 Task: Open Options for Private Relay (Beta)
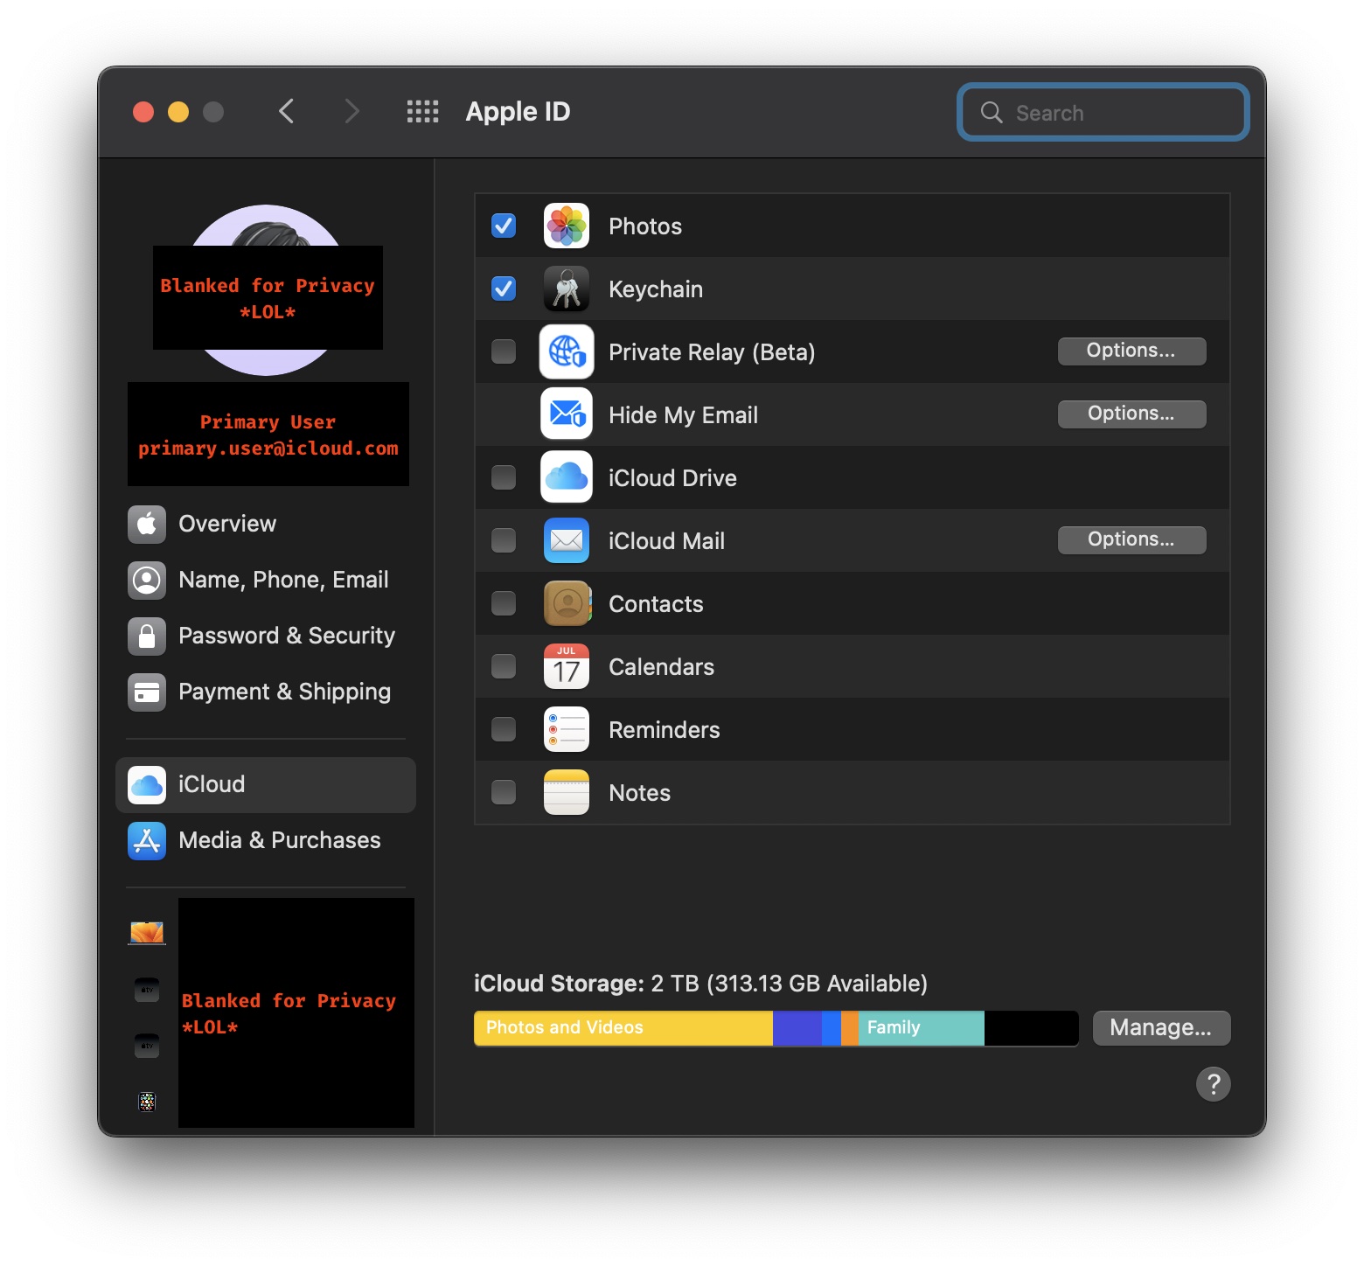pyautogui.click(x=1131, y=351)
